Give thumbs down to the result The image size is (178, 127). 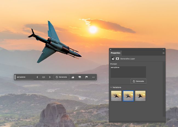80,77
